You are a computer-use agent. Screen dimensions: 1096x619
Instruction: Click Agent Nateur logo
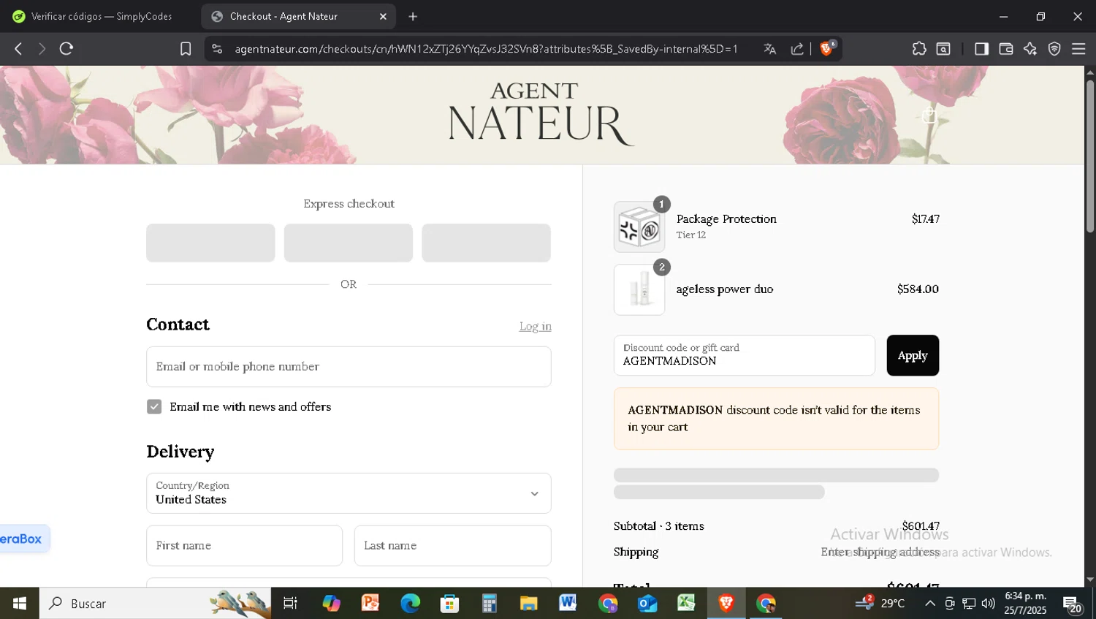coord(541,113)
